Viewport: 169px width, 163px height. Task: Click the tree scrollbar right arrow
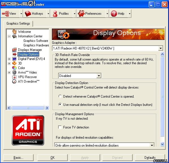coord(47,108)
